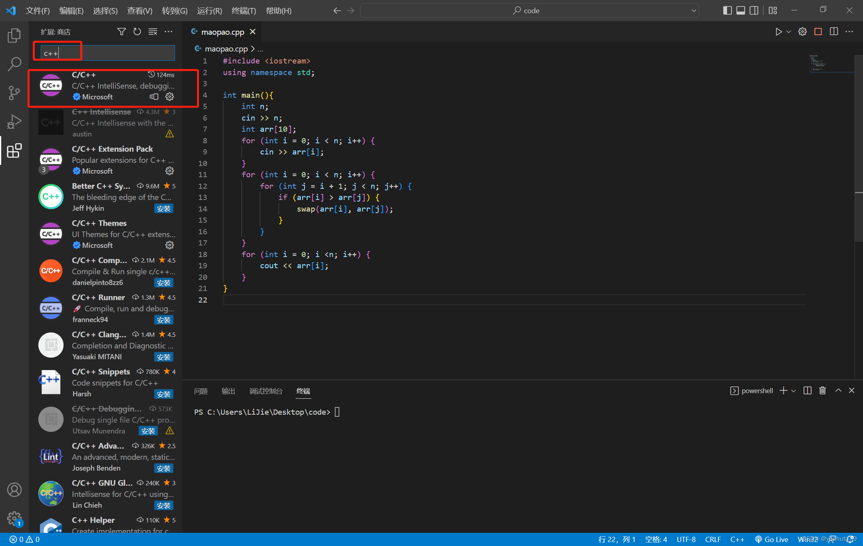Switch to 问题 panel tab
Image resolution: width=863 pixels, height=546 pixels.
[201, 391]
